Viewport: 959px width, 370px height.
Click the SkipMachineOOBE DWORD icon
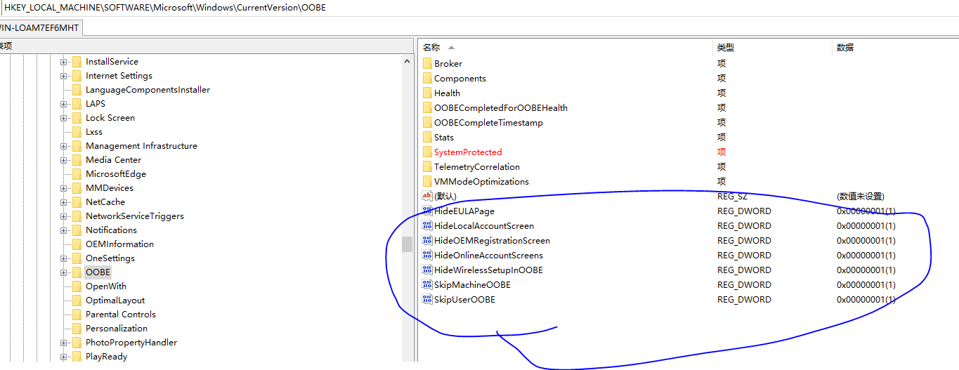tap(427, 285)
